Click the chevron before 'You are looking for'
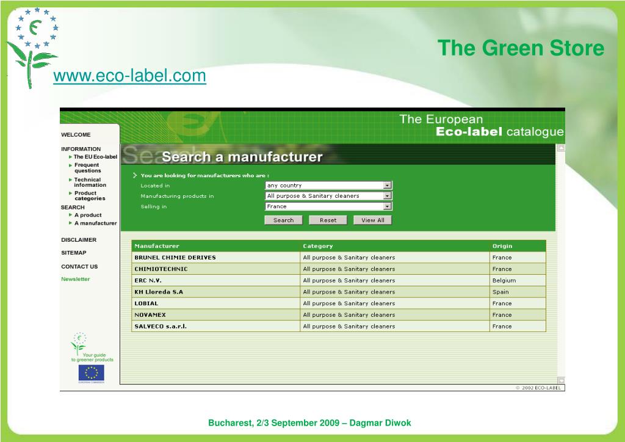 point(135,175)
